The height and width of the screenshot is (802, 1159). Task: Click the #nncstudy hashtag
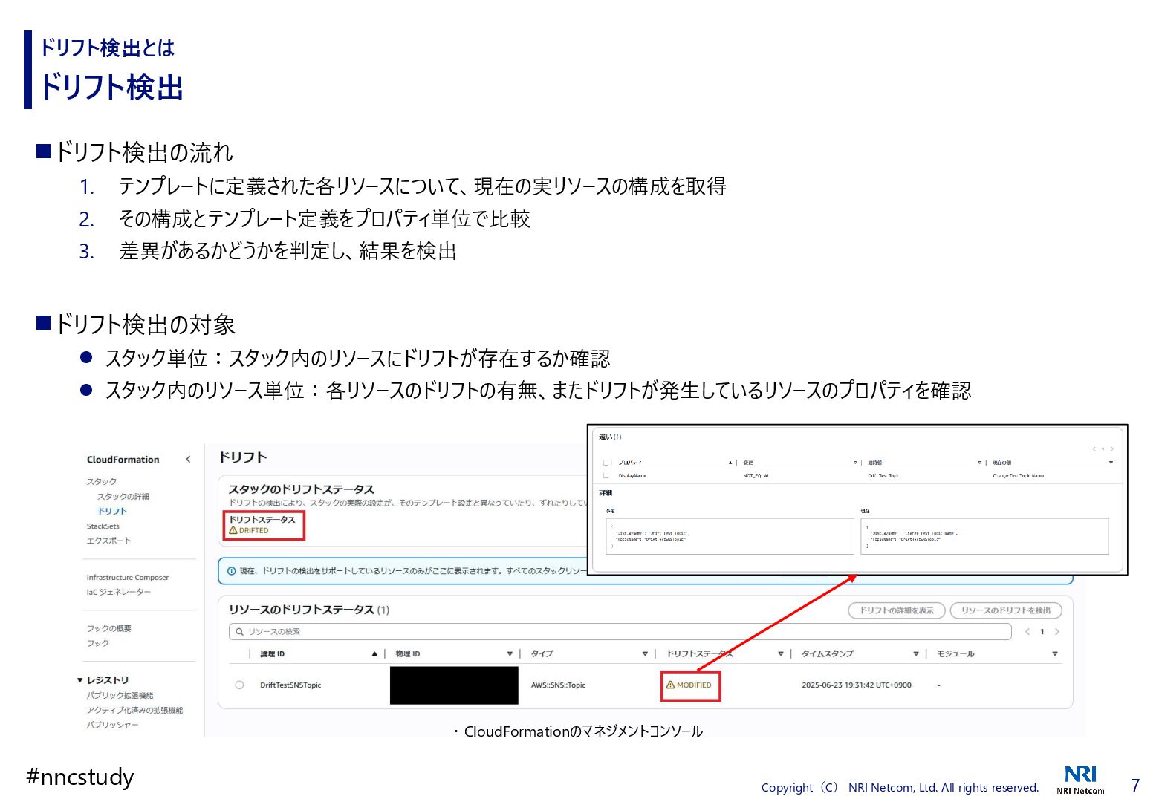click(80, 777)
